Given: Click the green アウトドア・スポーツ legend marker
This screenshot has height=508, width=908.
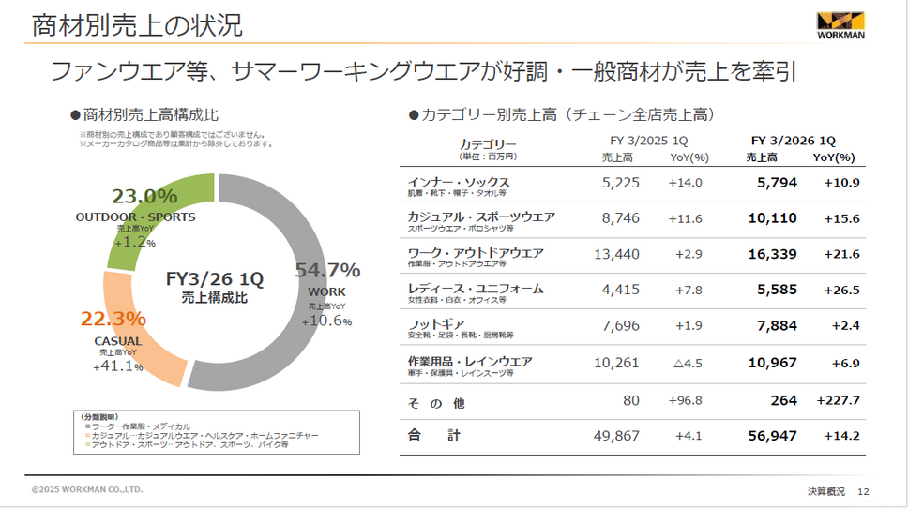Looking at the screenshot, I should (87, 444).
